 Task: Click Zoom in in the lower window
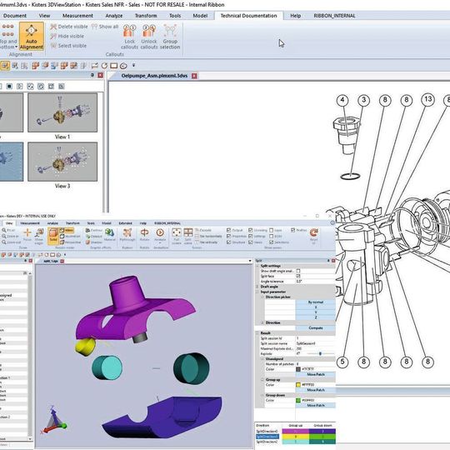[10, 236]
